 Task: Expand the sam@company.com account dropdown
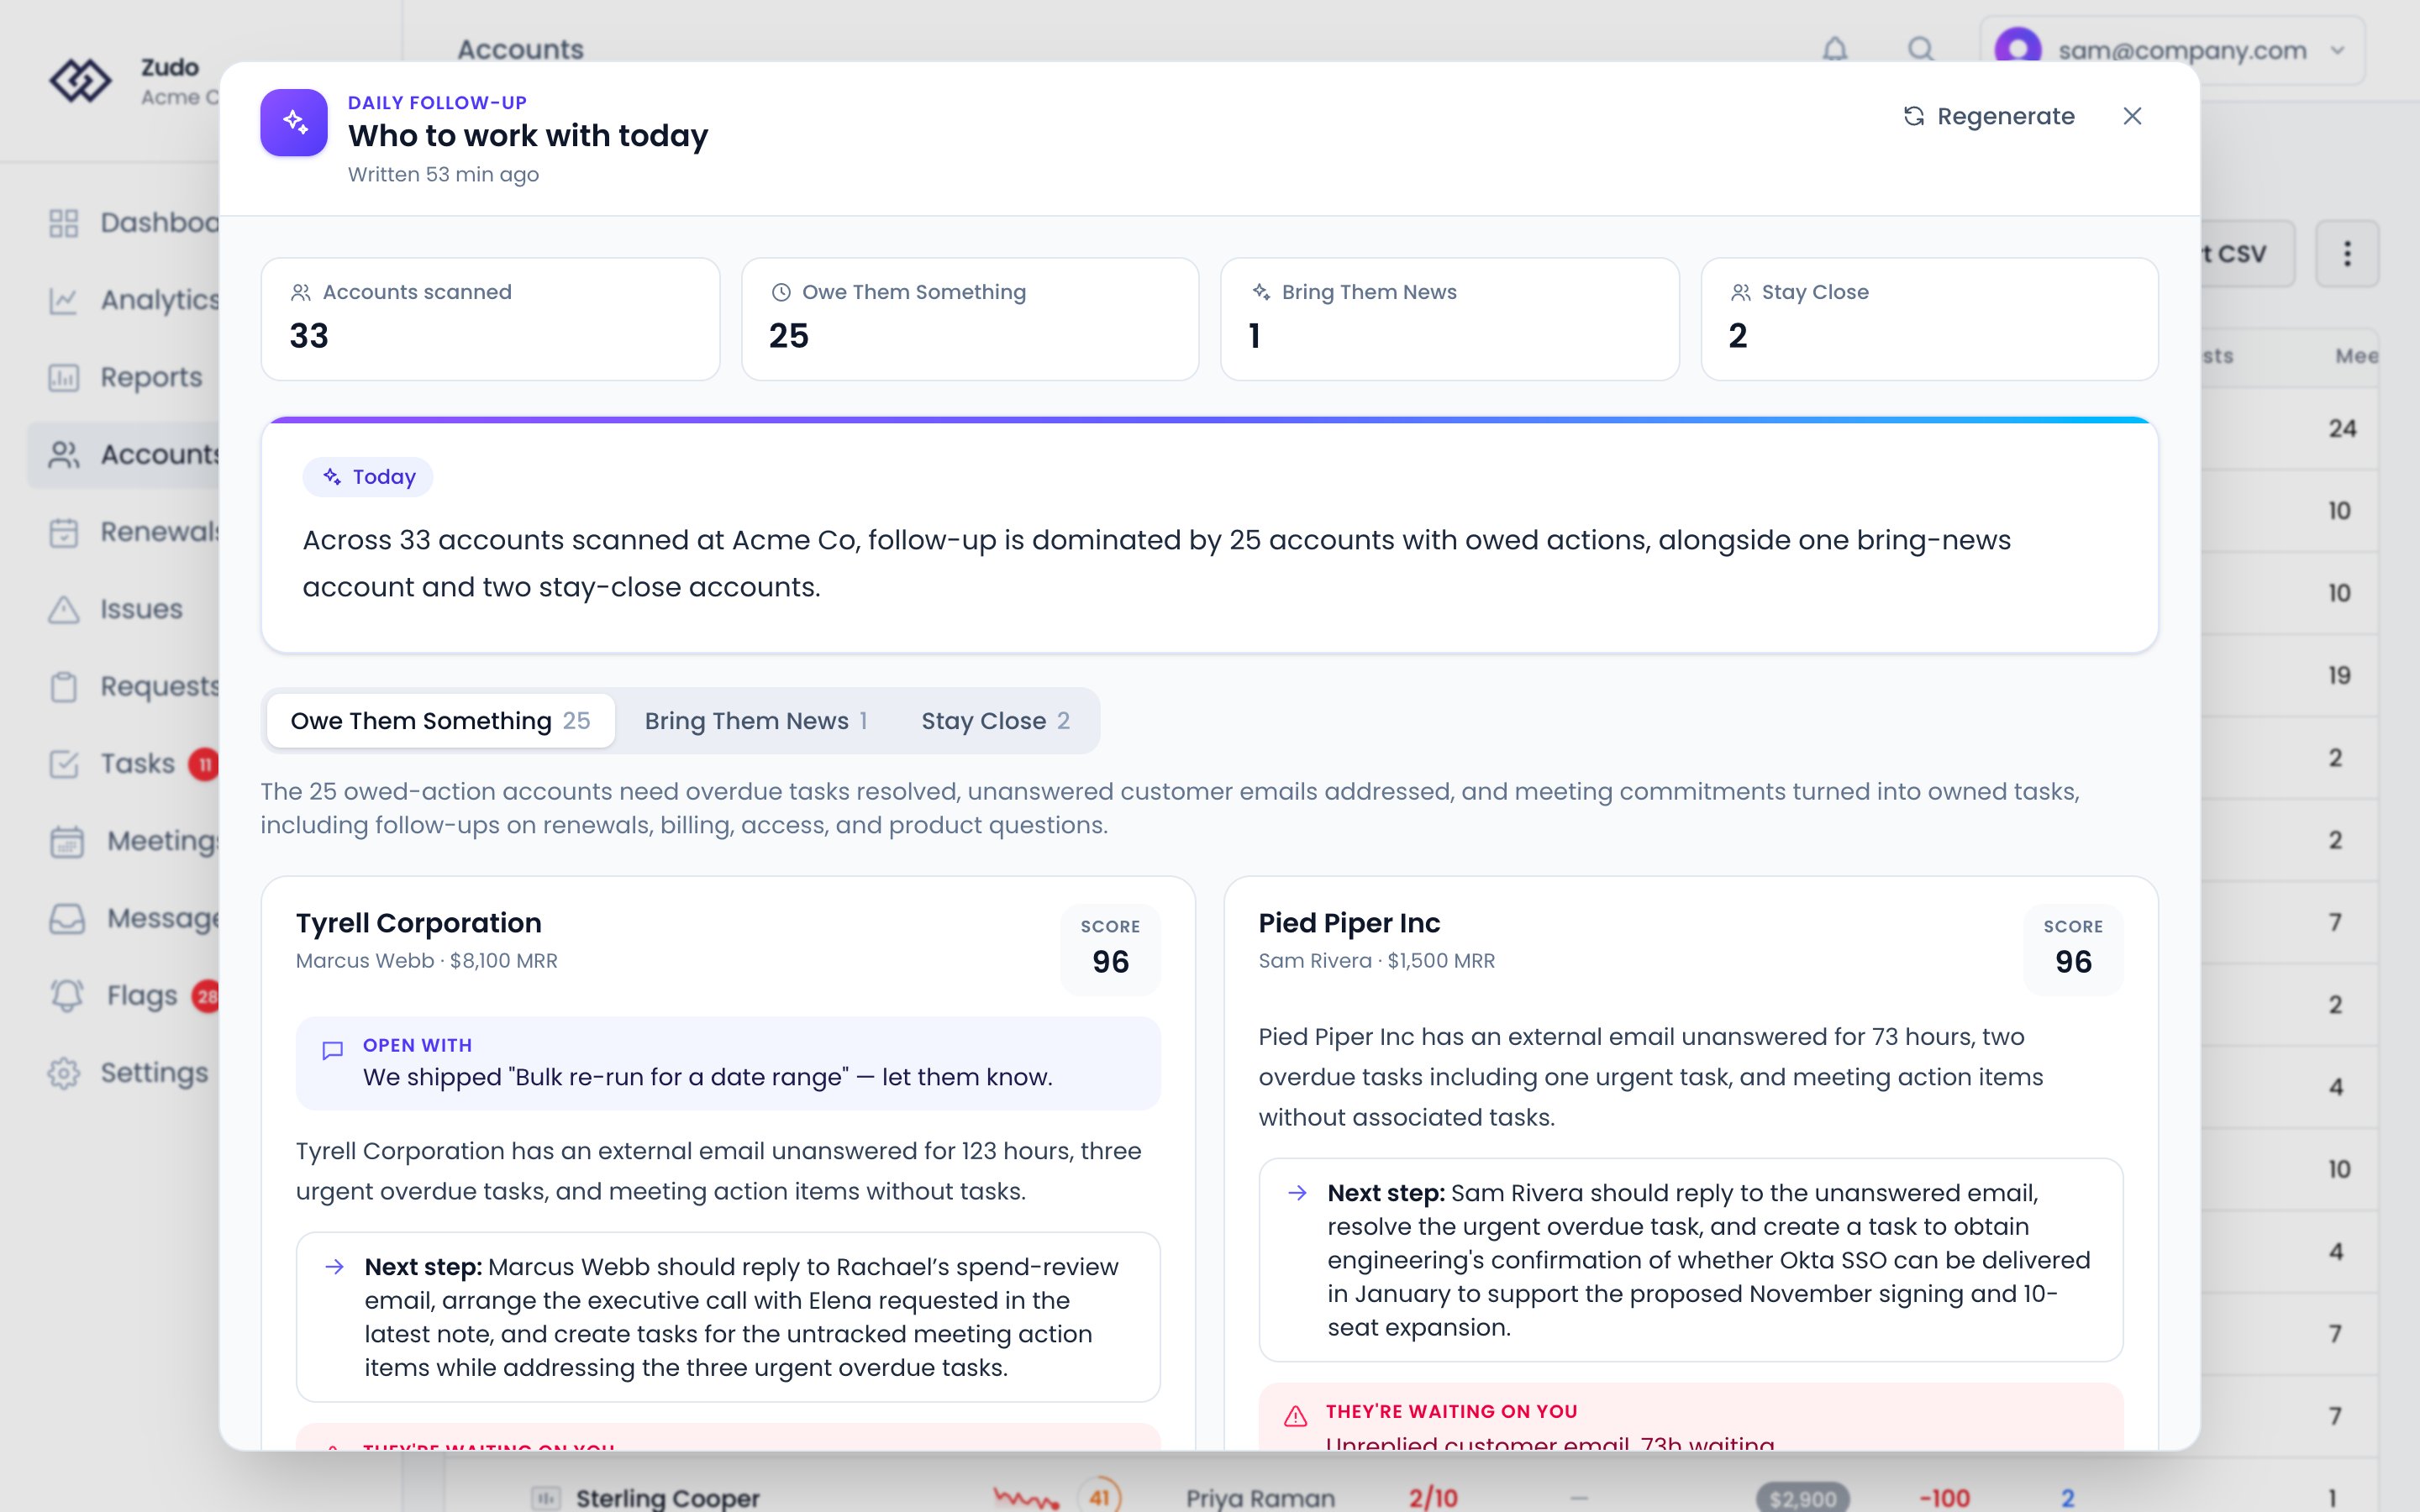tap(2172, 50)
